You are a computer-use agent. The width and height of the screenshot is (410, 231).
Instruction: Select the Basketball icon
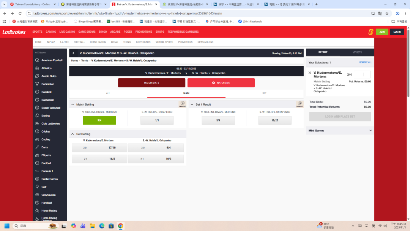[x=37, y=100]
